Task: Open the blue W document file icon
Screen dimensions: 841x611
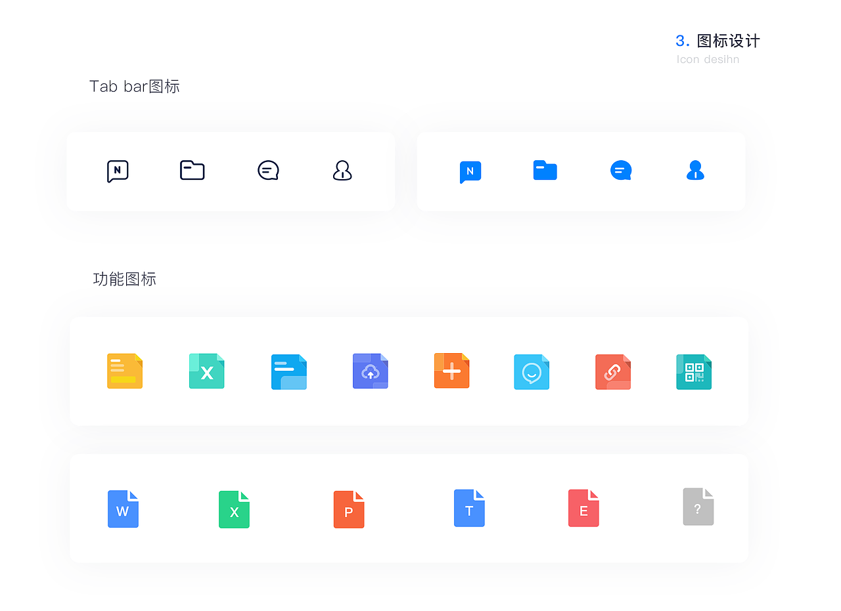Action: click(x=124, y=509)
